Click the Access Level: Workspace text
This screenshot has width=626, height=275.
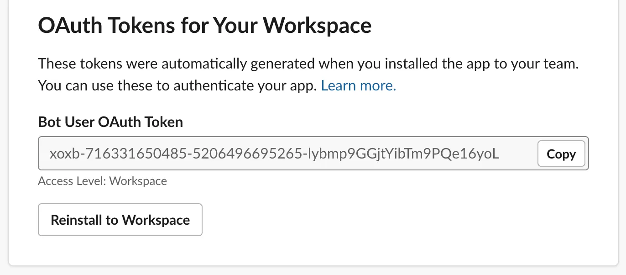pos(102,181)
